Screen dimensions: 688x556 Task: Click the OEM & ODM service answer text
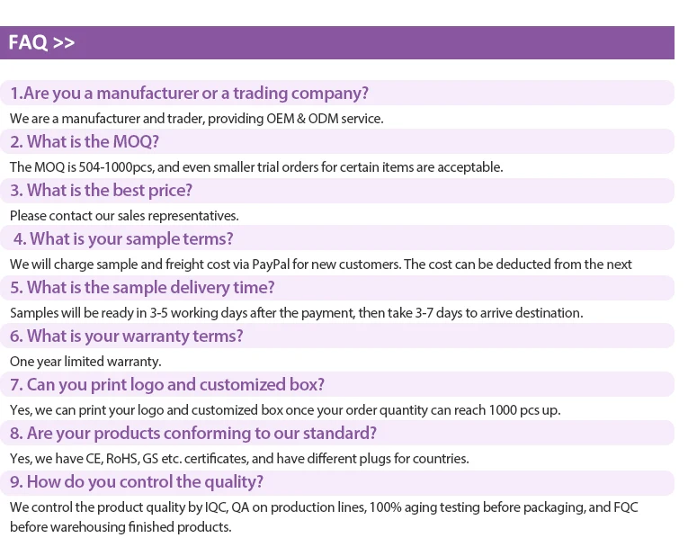click(197, 118)
